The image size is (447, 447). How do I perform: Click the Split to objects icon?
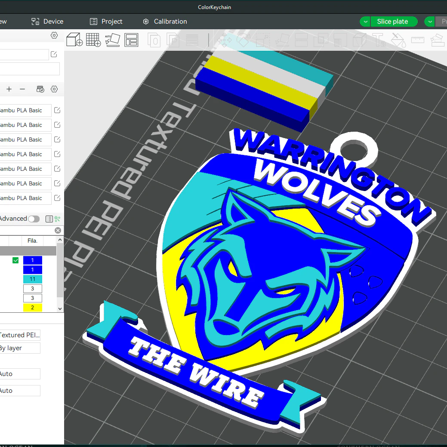(154, 40)
